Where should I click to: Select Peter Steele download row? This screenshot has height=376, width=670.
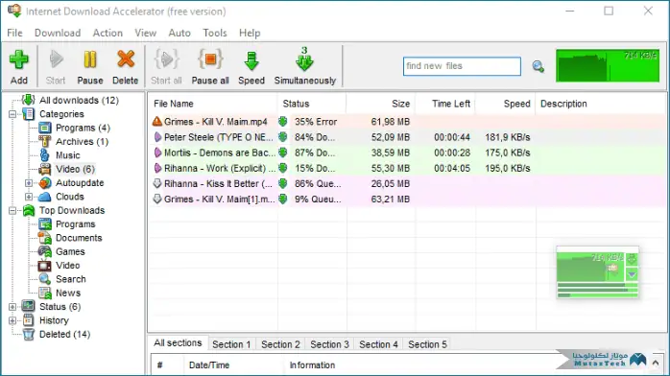tap(408, 137)
